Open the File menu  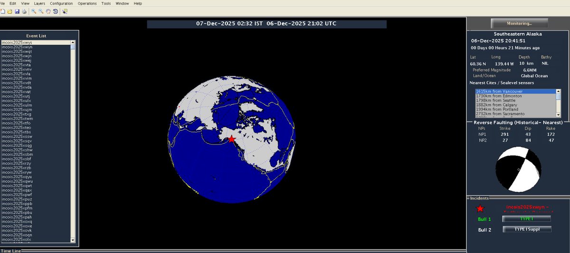tap(2, 3)
